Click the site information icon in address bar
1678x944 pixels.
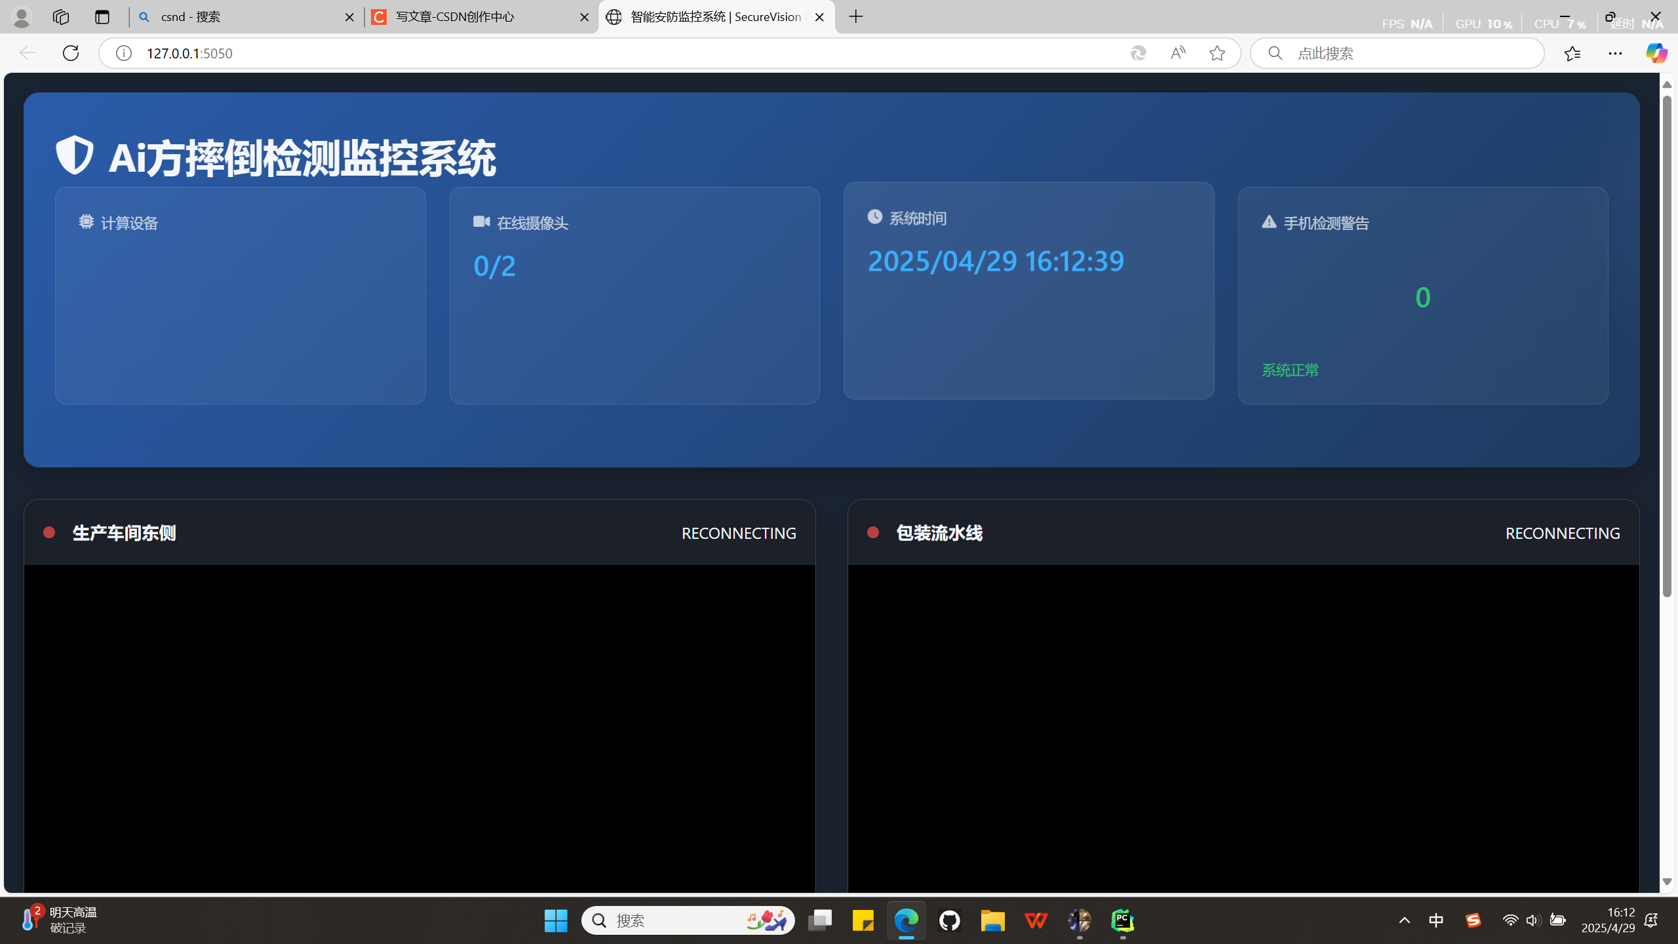tap(124, 53)
